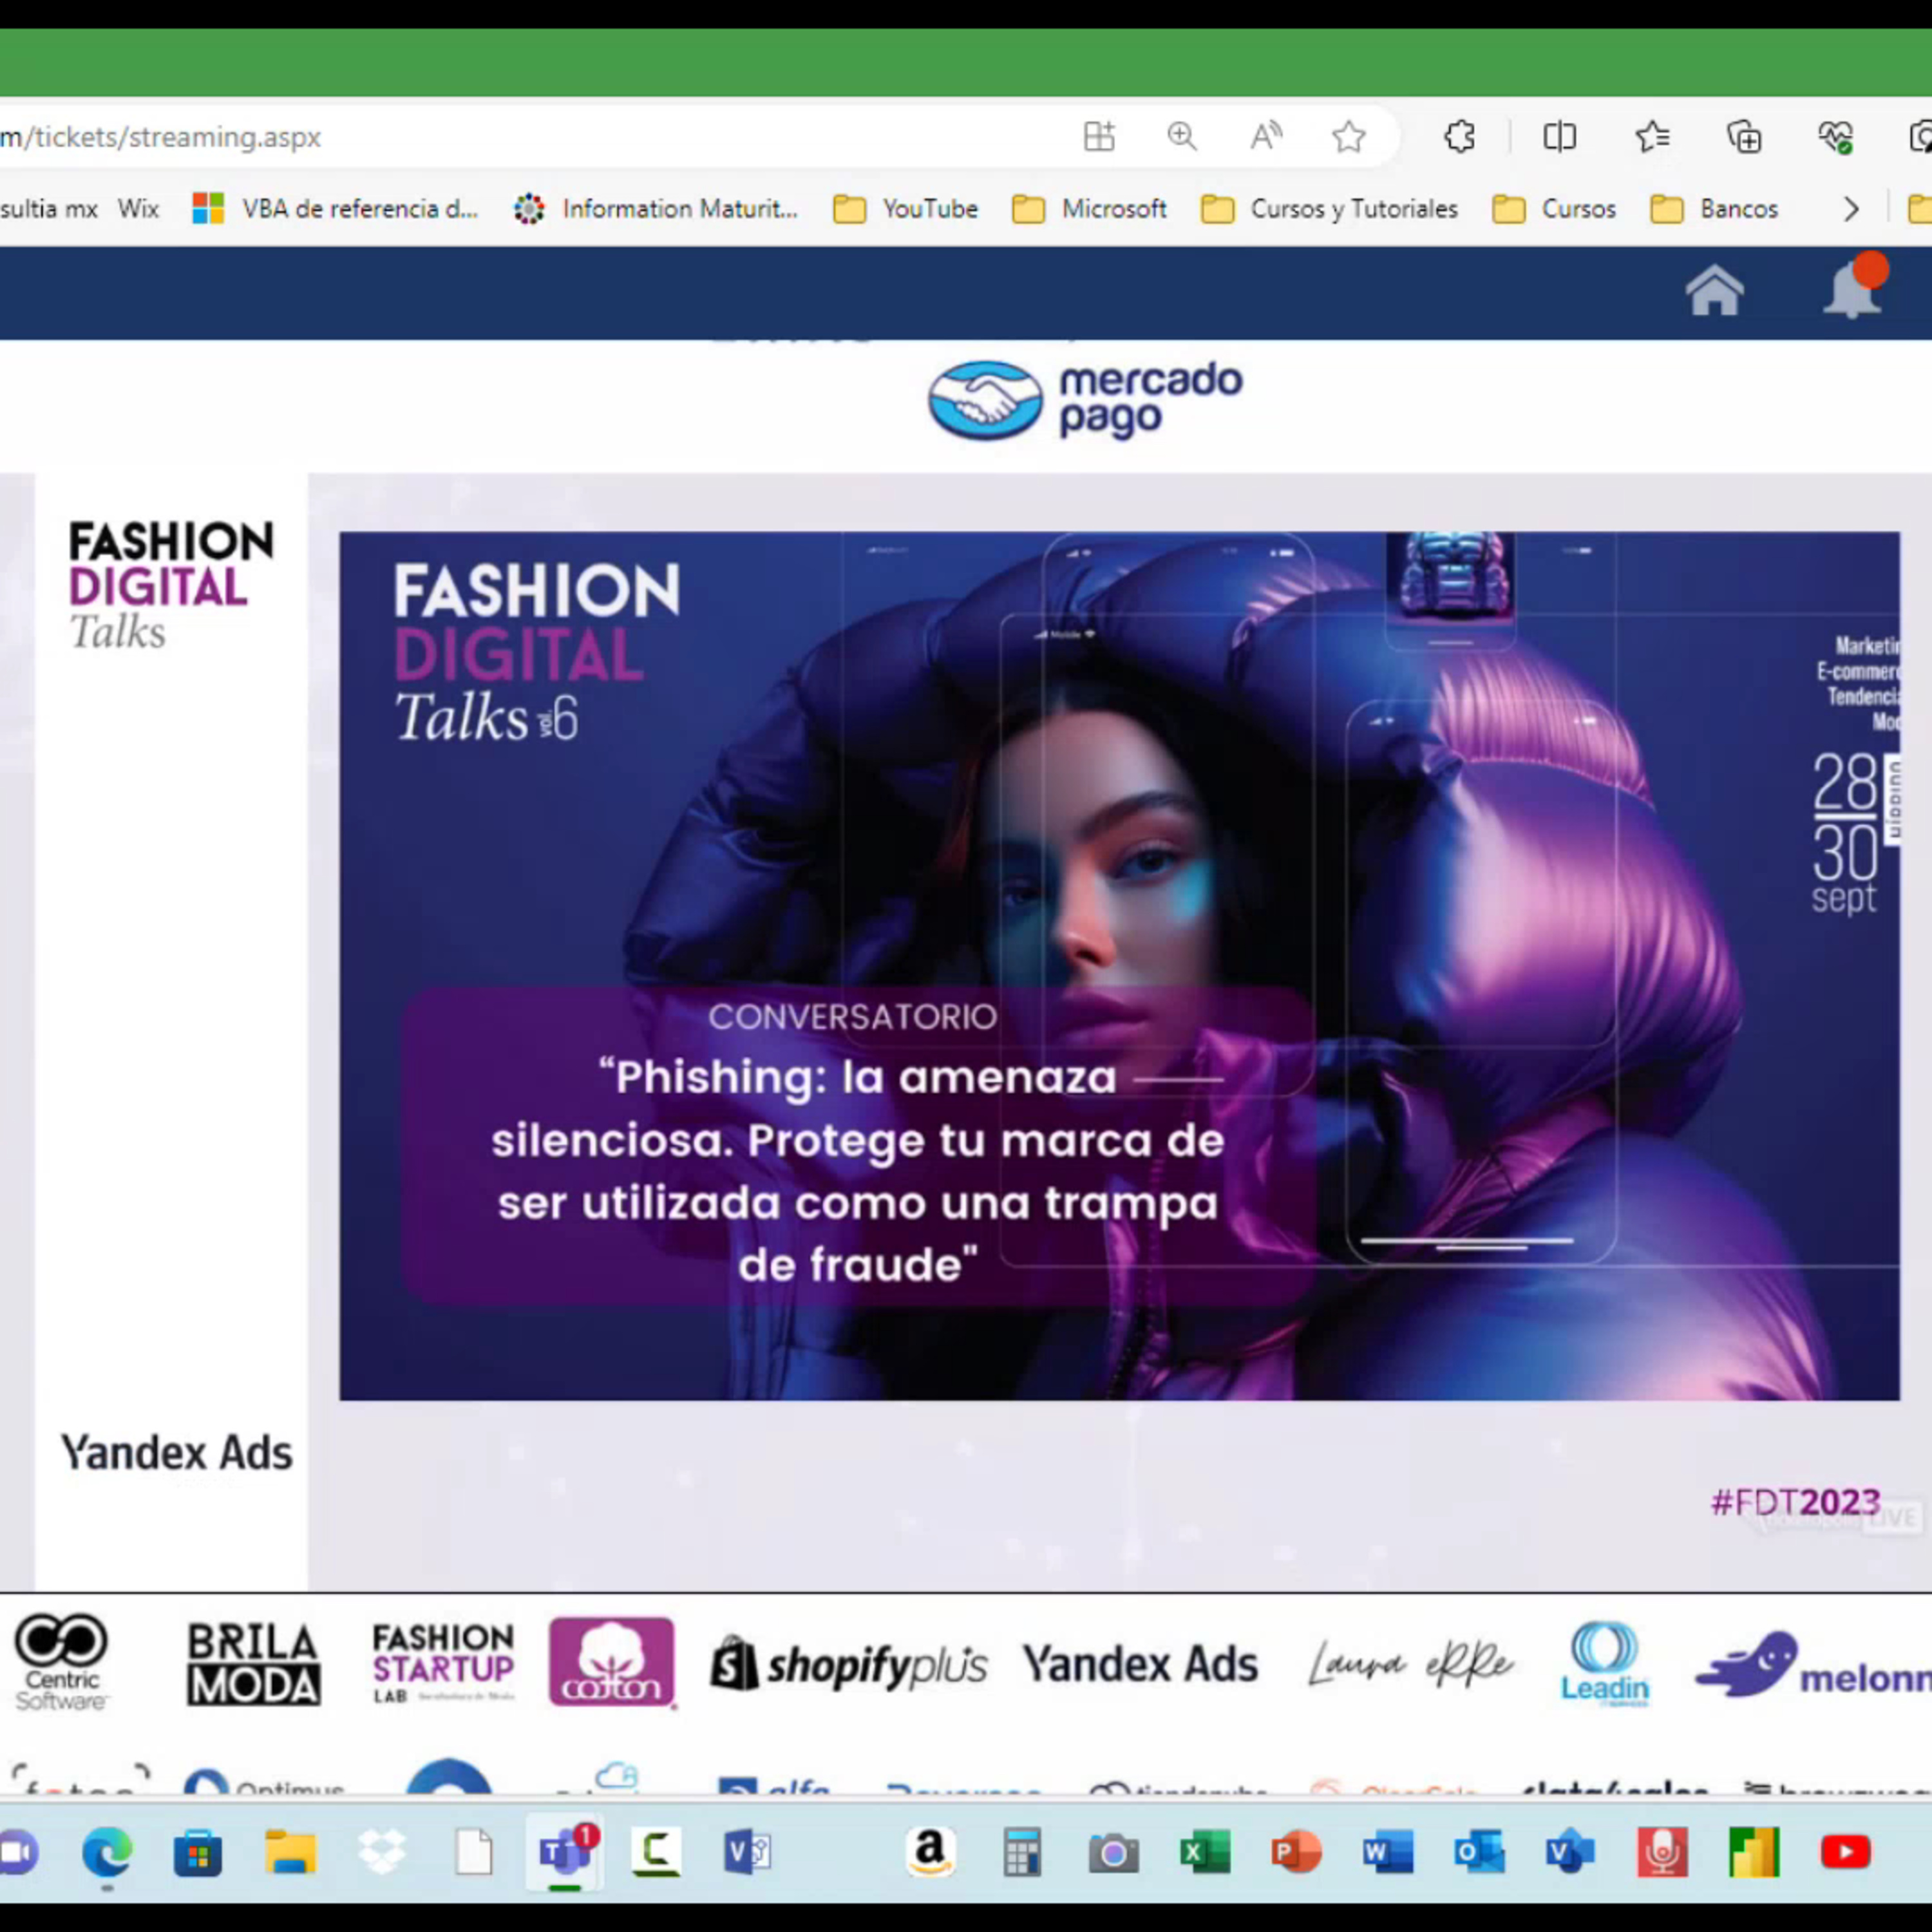Click Yandex Ads logo in left sidebar
The width and height of the screenshot is (1932, 1932).
click(x=176, y=1453)
